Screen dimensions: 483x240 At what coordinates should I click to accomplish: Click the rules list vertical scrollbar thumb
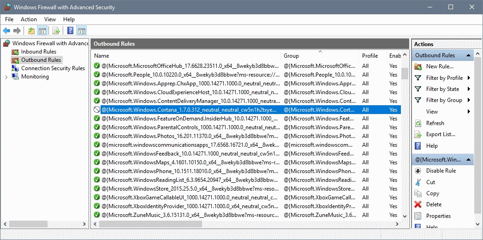(405, 74)
